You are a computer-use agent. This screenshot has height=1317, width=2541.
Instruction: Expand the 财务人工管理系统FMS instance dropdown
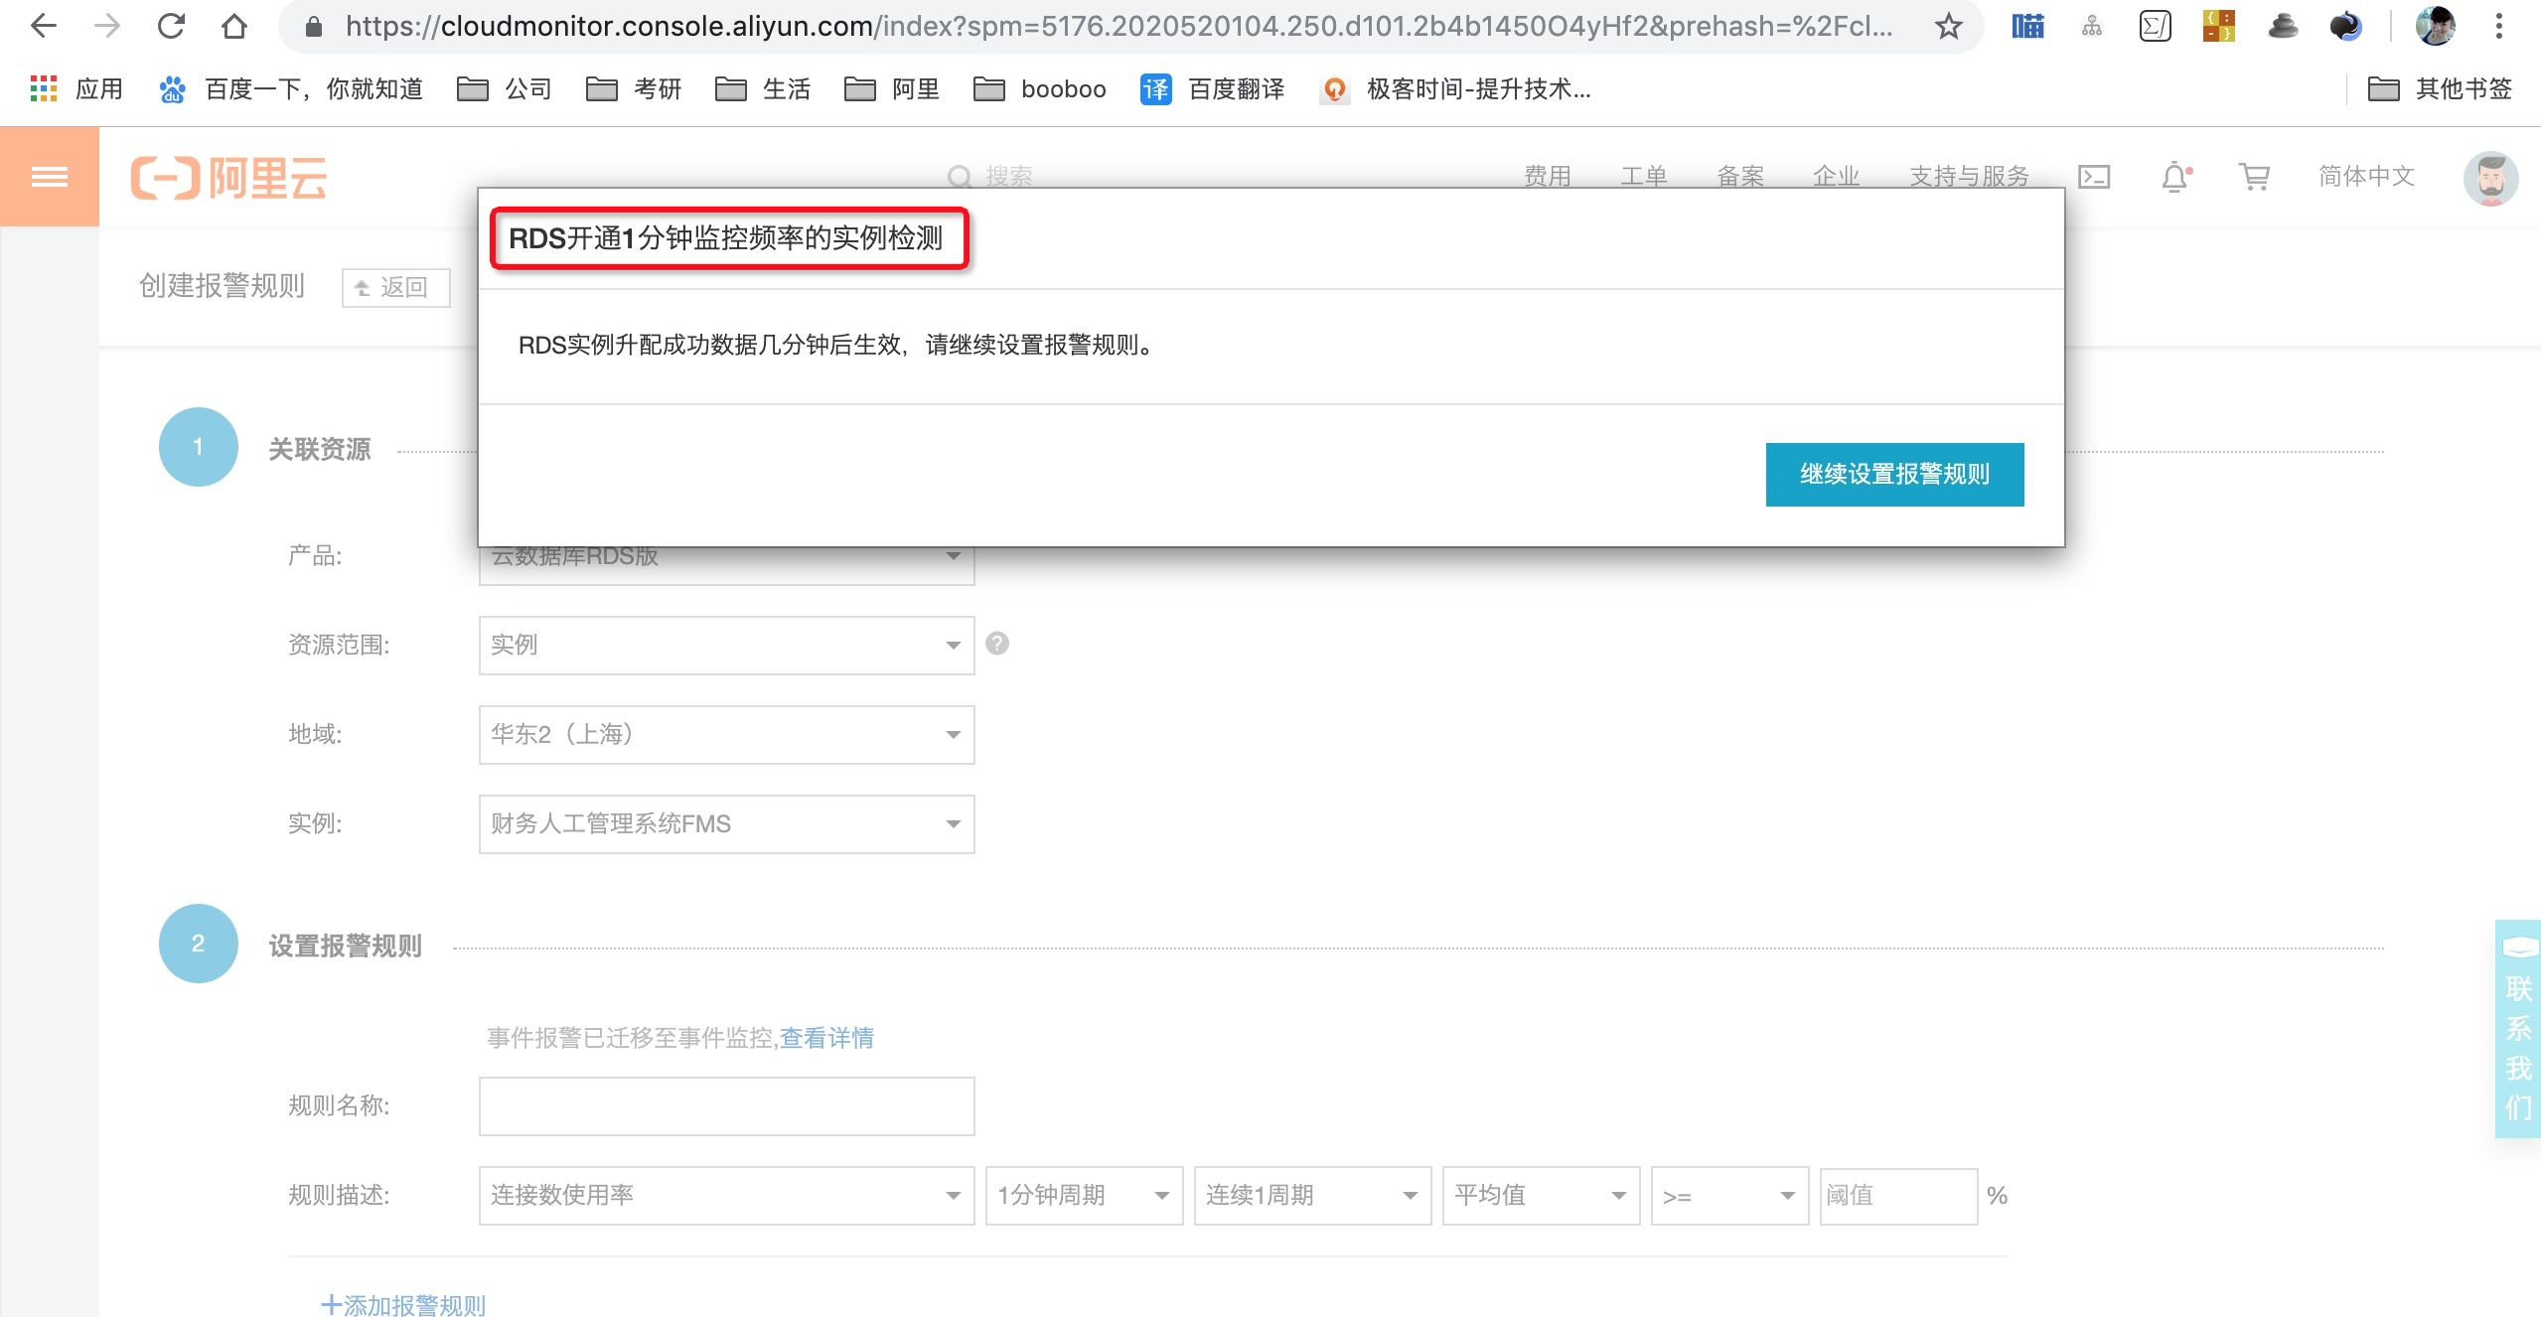click(726, 824)
